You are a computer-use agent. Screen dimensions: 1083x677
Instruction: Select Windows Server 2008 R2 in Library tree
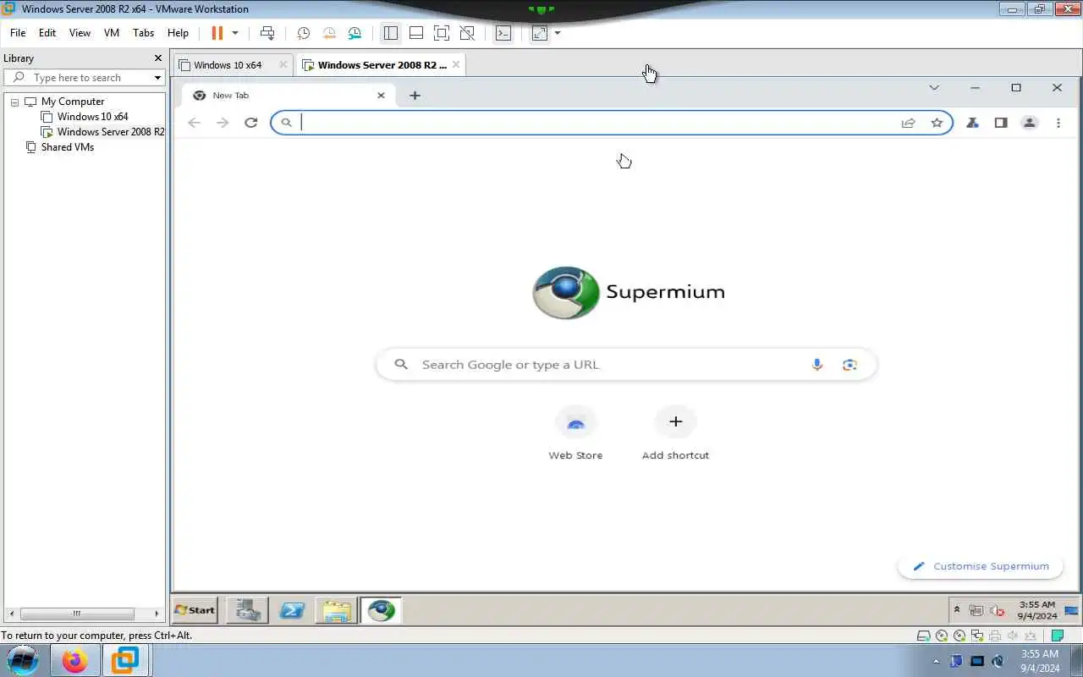[x=110, y=132]
